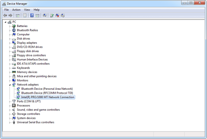Open the Action menu
Screen dimensions: 207x139
16,10
